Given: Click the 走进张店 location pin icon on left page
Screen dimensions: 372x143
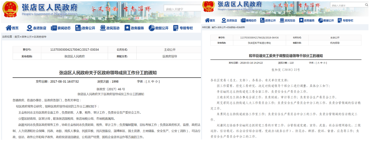Looking at the screenshot, I should click(x=29, y=28).
